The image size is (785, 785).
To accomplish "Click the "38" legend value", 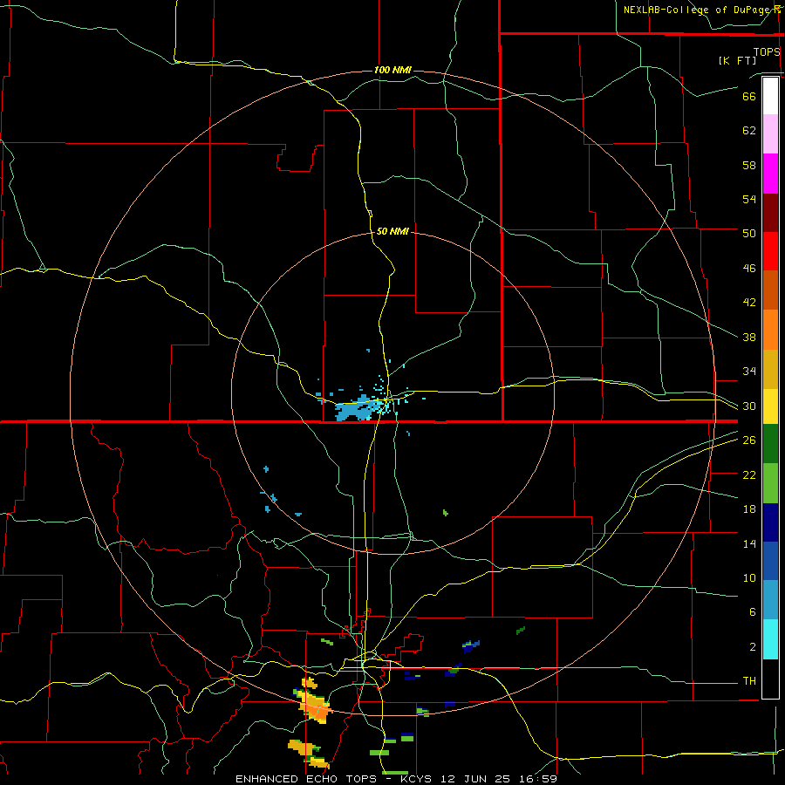I will point(749,337).
